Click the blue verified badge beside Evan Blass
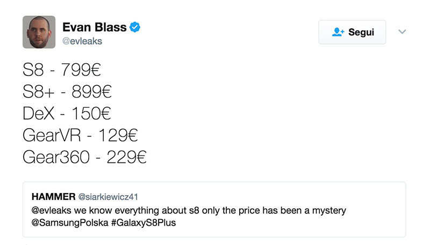This screenshot has height=245, width=430. (x=137, y=27)
